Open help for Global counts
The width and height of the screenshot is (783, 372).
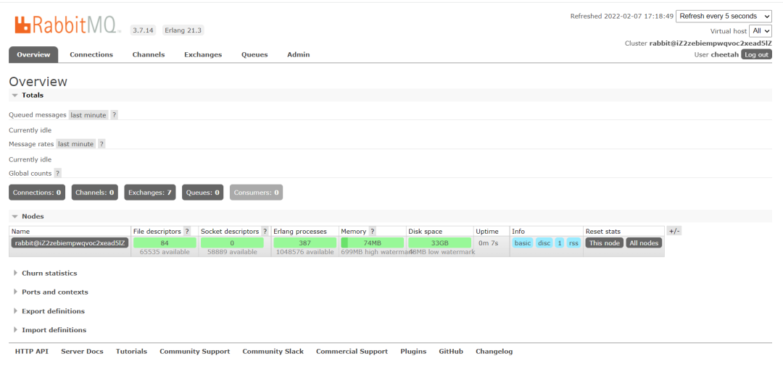pos(57,173)
